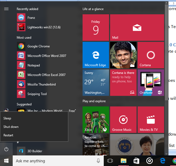The image size is (176, 166).
Task: Open File Explorer from the taskbar
Action: pyautogui.click(x=123, y=161)
